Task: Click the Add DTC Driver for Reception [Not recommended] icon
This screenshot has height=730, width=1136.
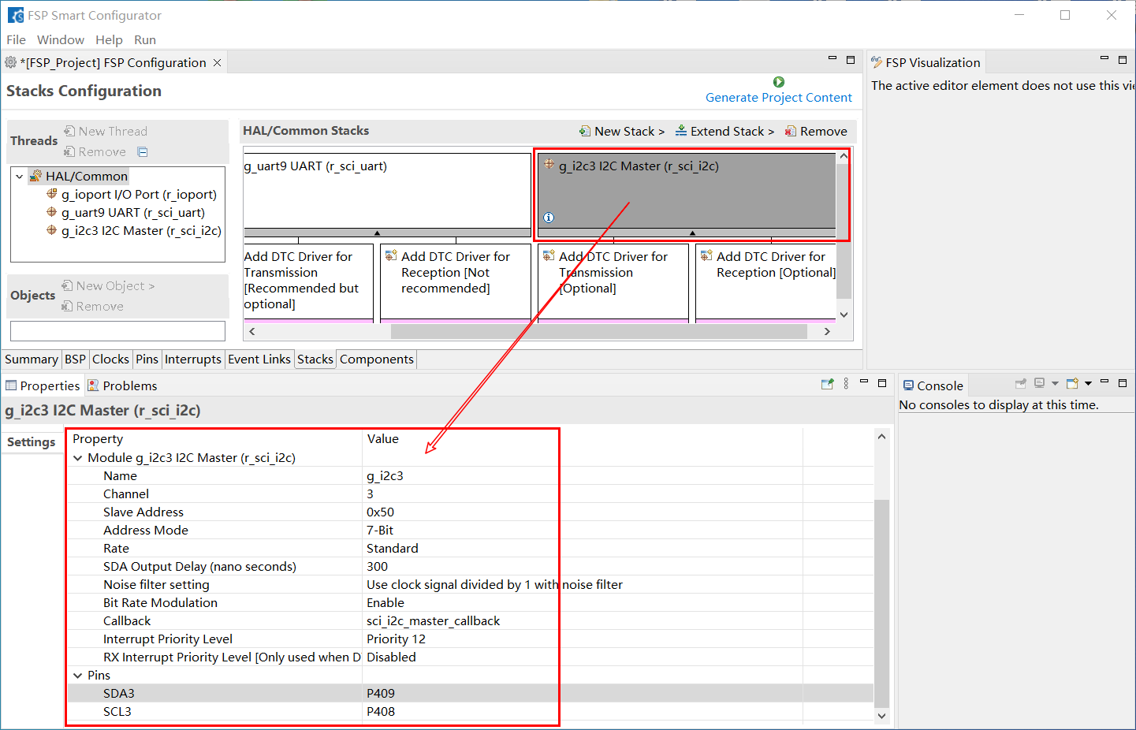Action: pos(391,255)
